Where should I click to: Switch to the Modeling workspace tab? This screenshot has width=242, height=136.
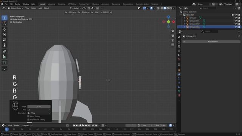[x=51, y=4]
